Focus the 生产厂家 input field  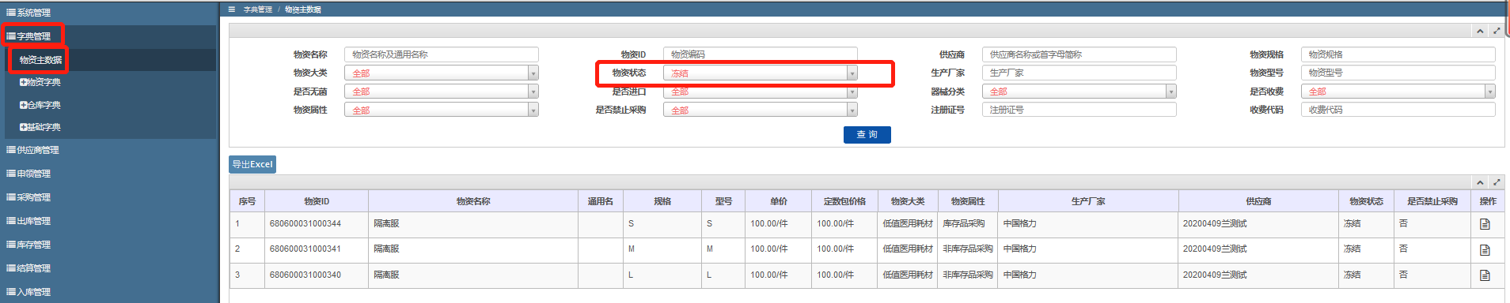(1079, 73)
